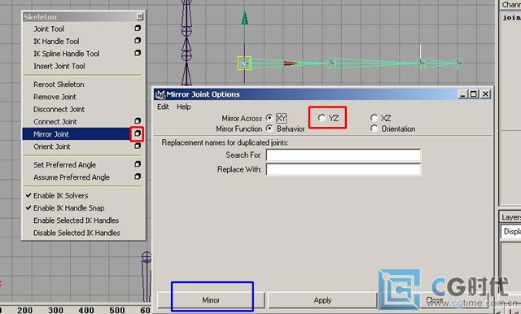
Task: Select the root joint in yellow box
Action: 244,63
